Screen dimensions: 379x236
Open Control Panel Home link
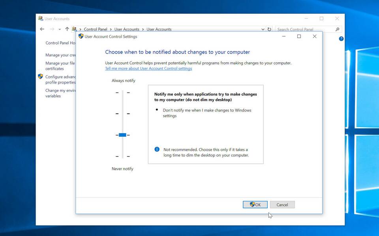click(60, 43)
